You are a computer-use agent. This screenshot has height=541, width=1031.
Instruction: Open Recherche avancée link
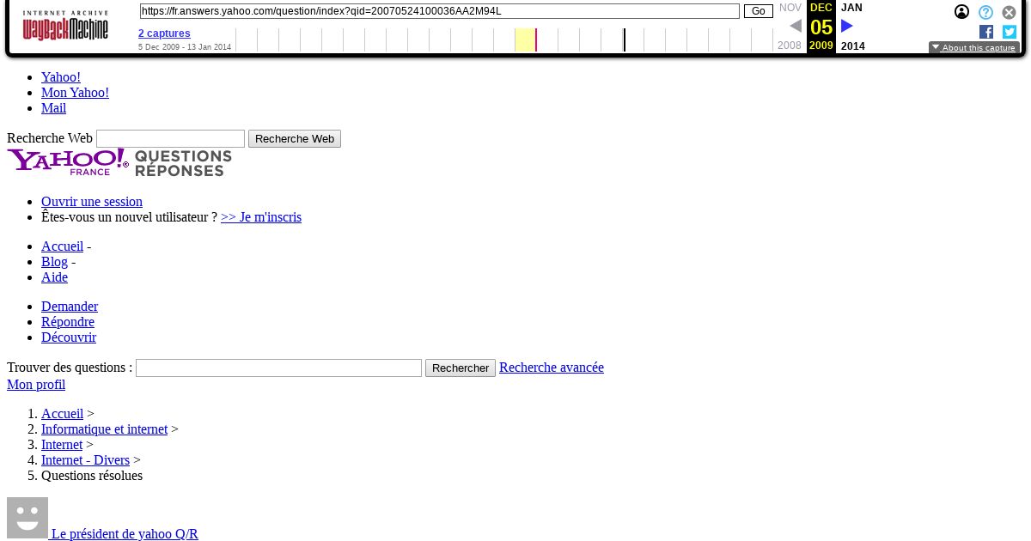(552, 368)
